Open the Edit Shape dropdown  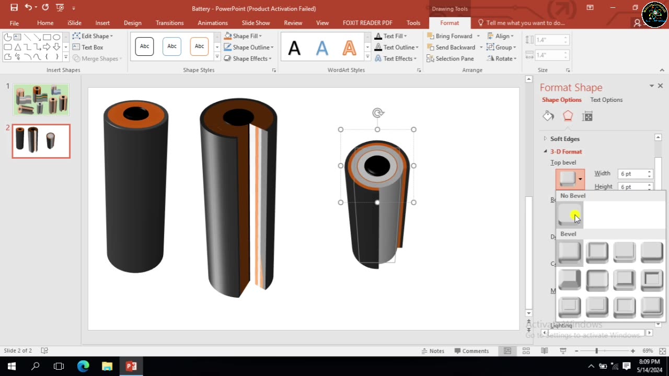point(93,36)
